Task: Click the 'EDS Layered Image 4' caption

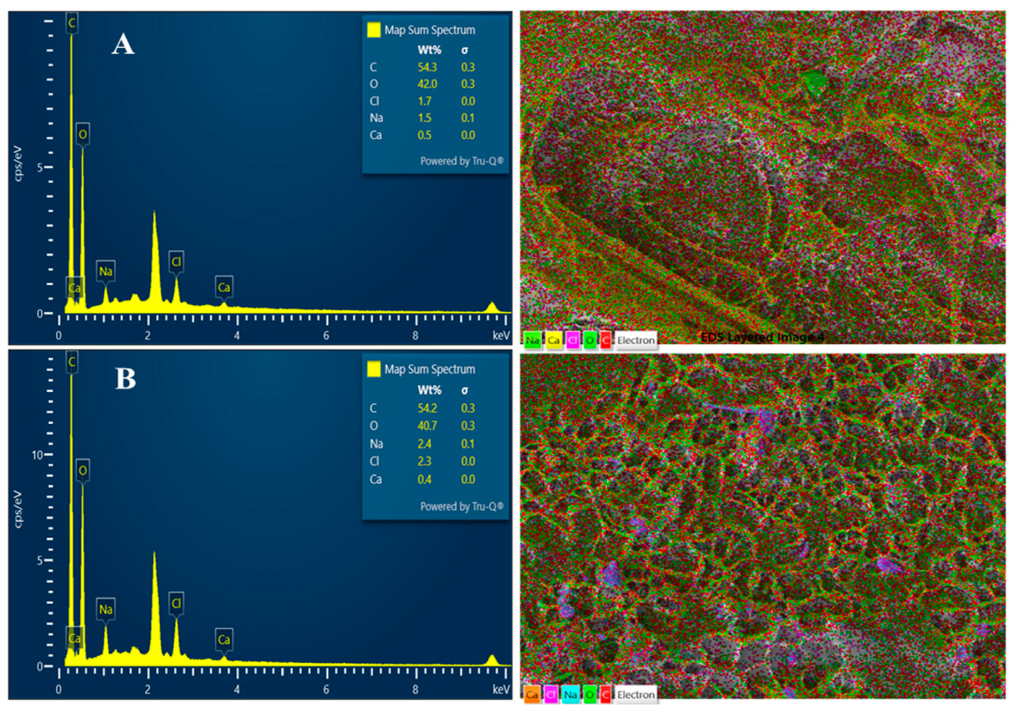Action: point(763,337)
